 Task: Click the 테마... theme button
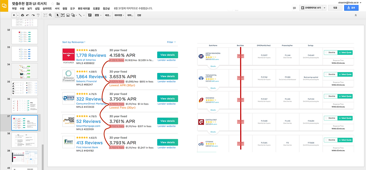point(130,15)
